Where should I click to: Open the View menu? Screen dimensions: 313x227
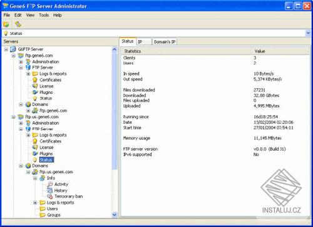(x=30, y=15)
